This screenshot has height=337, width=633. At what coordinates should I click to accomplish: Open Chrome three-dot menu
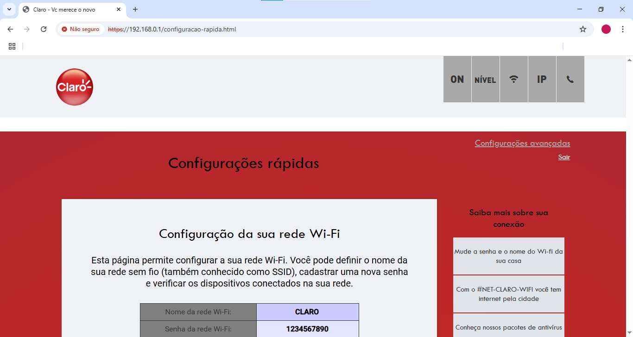623,29
